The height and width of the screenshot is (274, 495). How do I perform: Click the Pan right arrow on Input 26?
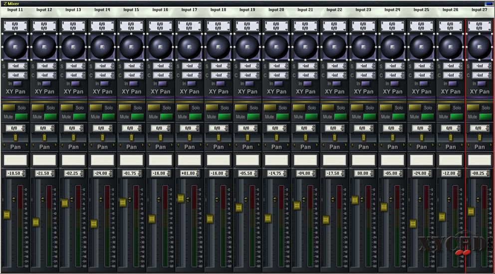[463, 145]
